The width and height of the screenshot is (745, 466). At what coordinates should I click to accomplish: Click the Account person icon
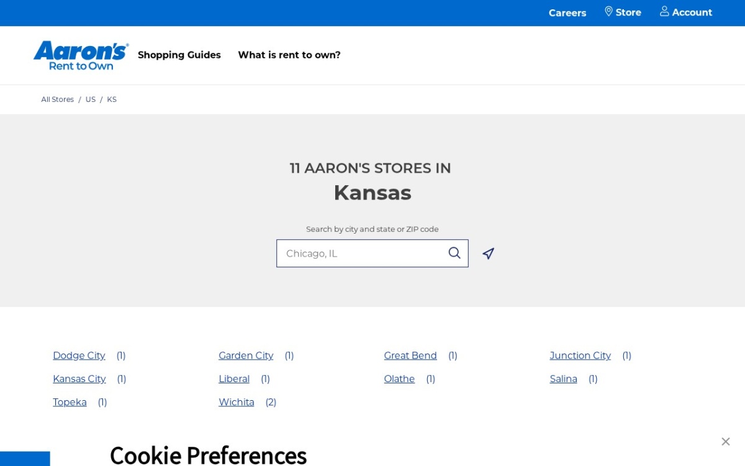pos(664,12)
